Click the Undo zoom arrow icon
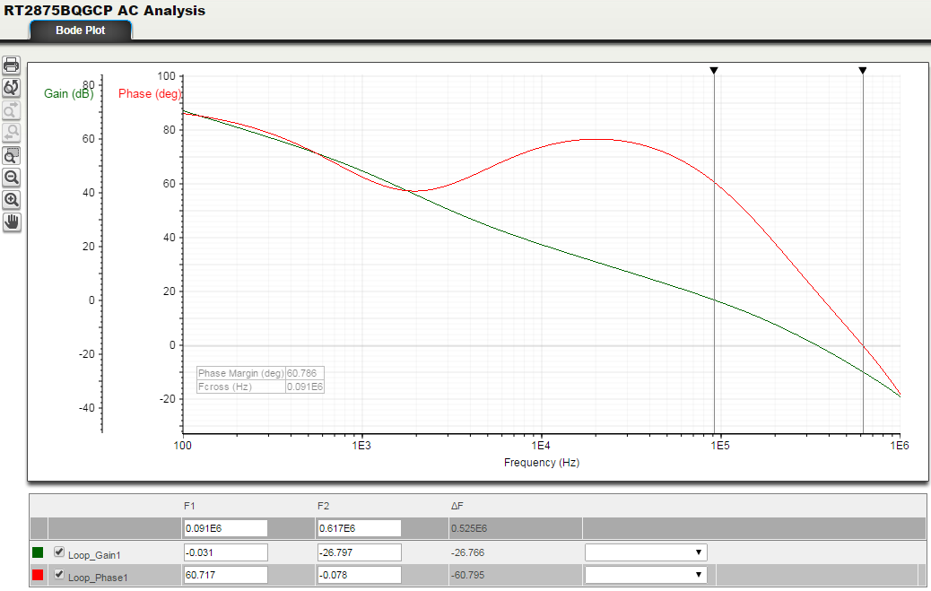The image size is (931, 591). pyautogui.click(x=12, y=133)
